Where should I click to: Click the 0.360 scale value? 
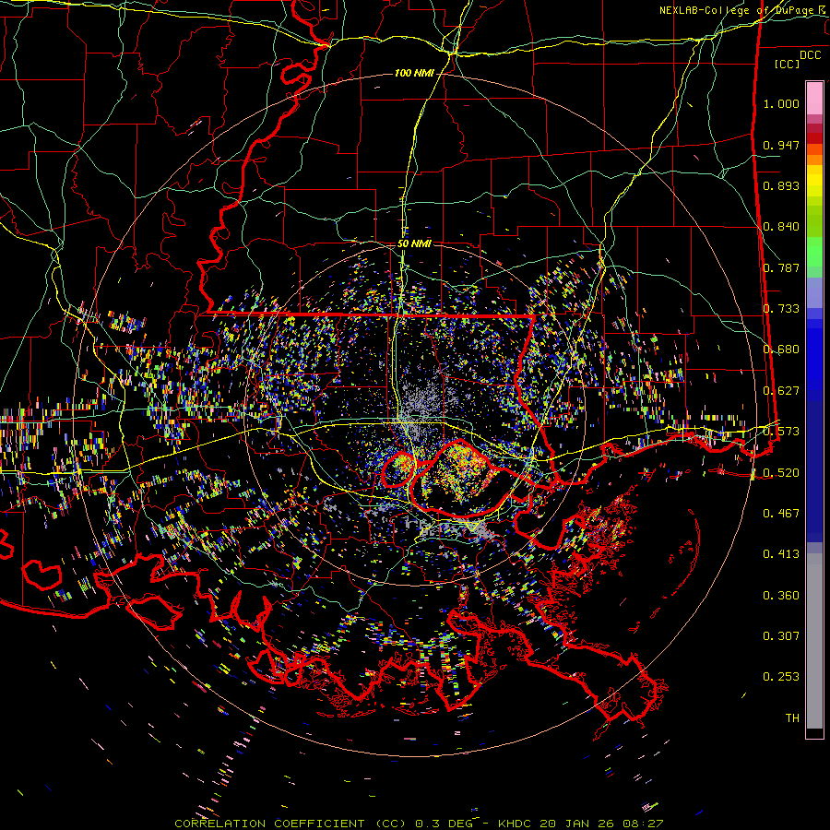781,596
